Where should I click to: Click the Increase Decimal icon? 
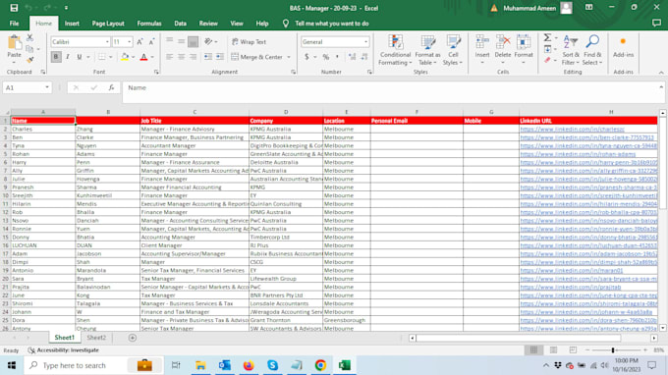352,57
